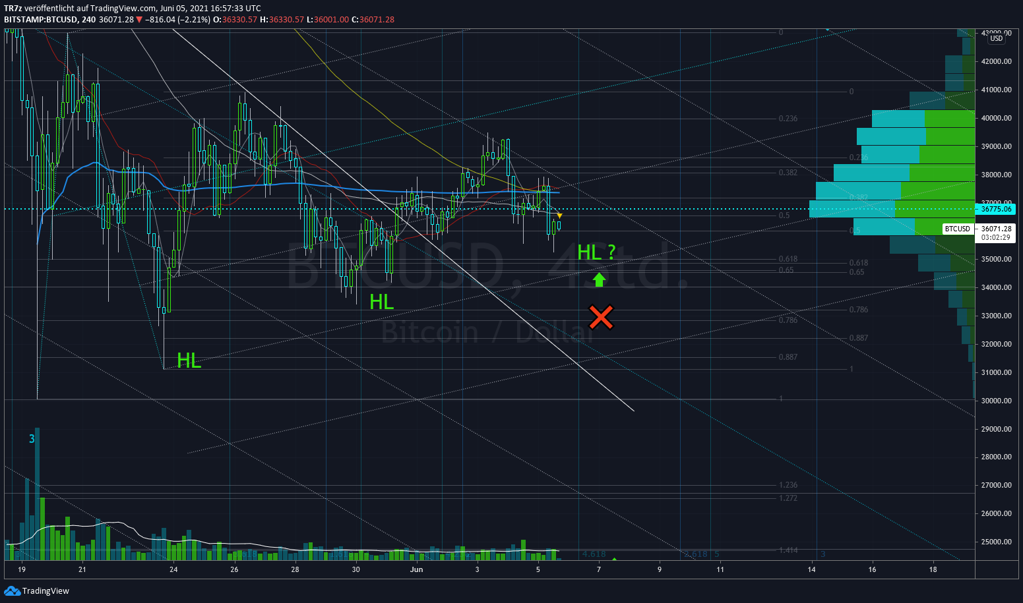The width and height of the screenshot is (1023, 603).
Task: Click the small green triangle on the time axis
Action: pos(615,559)
